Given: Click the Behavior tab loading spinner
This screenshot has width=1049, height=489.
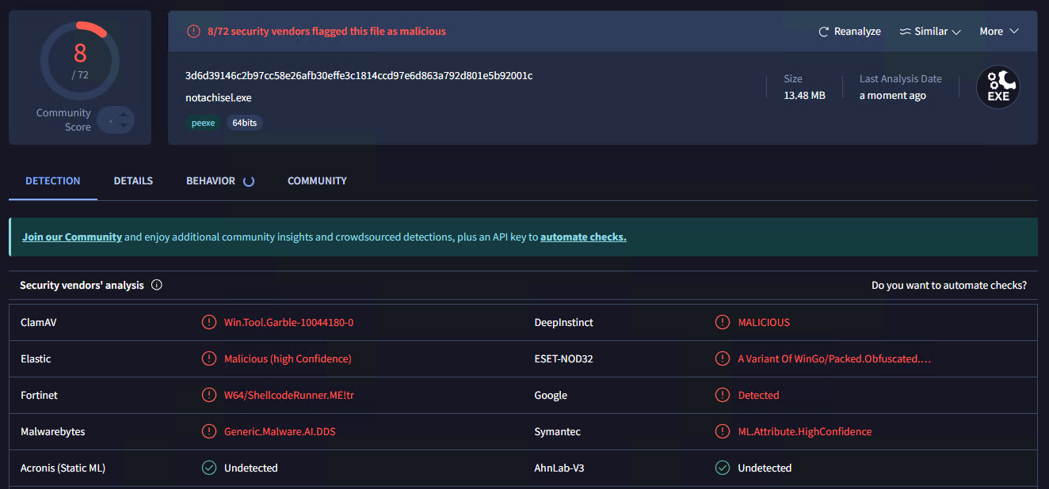Looking at the screenshot, I should [x=249, y=181].
